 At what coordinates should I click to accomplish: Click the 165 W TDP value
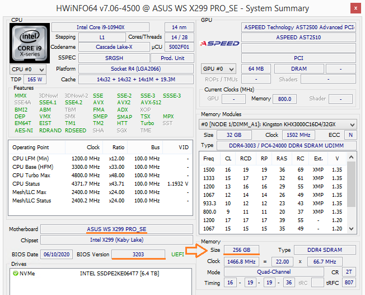(x=35, y=80)
